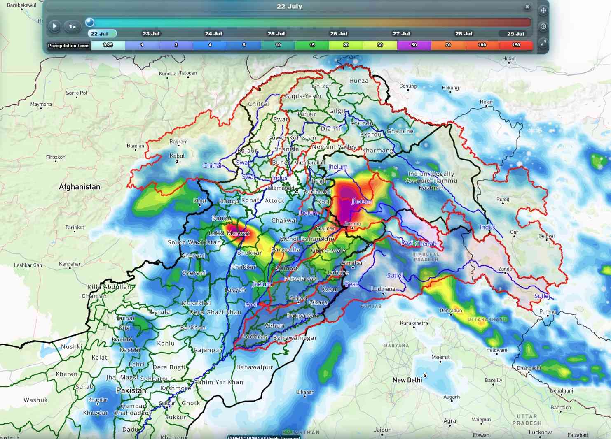Image resolution: width=611 pixels, height=439 pixels.
Task: Click the Gilgit district label
Action: 337,111
